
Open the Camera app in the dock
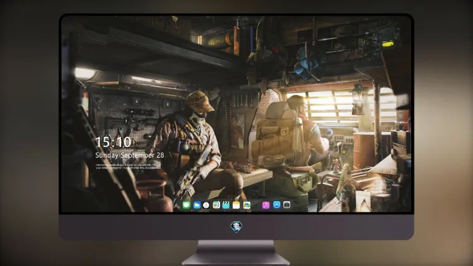coord(287,205)
